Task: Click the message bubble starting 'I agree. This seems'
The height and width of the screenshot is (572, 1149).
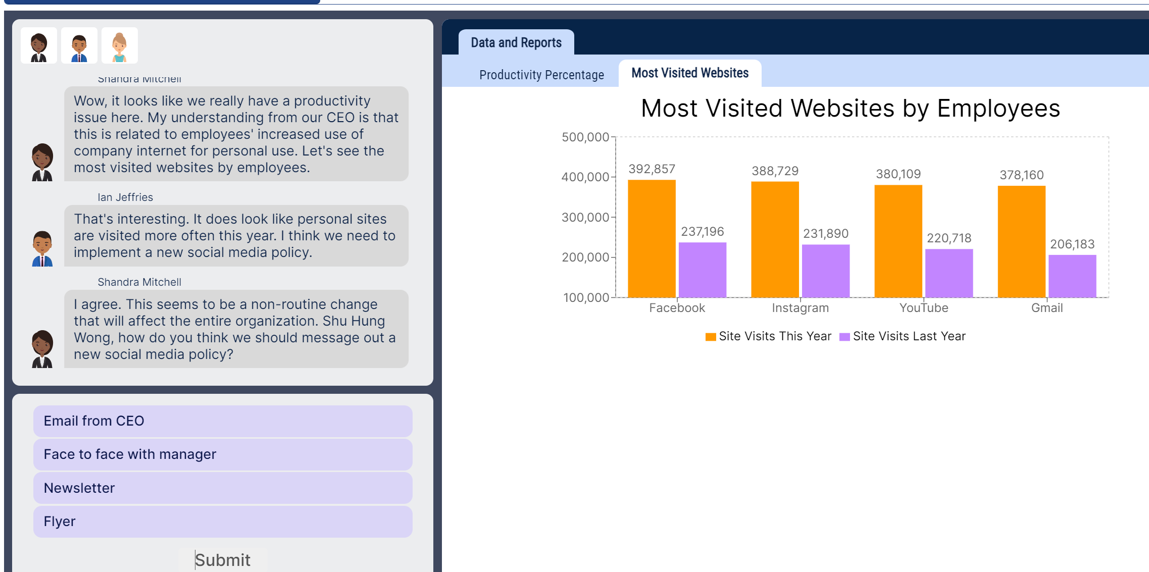Action: point(236,329)
